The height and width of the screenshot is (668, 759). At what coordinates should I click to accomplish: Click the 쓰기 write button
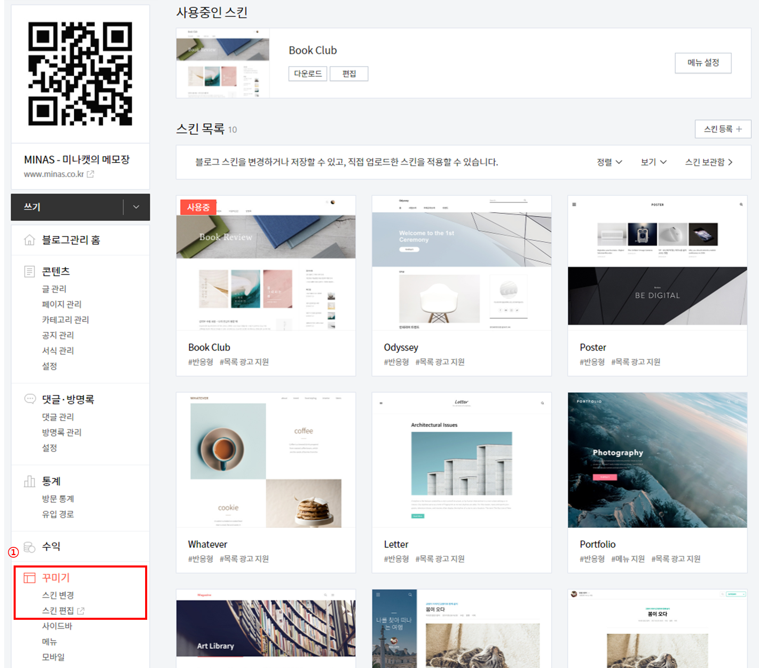pyautogui.click(x=67, y=207)
